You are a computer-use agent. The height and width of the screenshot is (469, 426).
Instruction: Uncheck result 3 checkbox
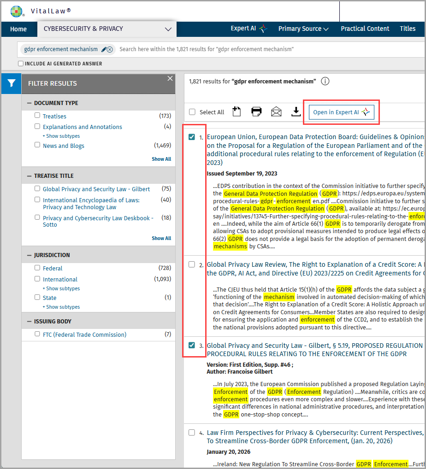(192, 345)
